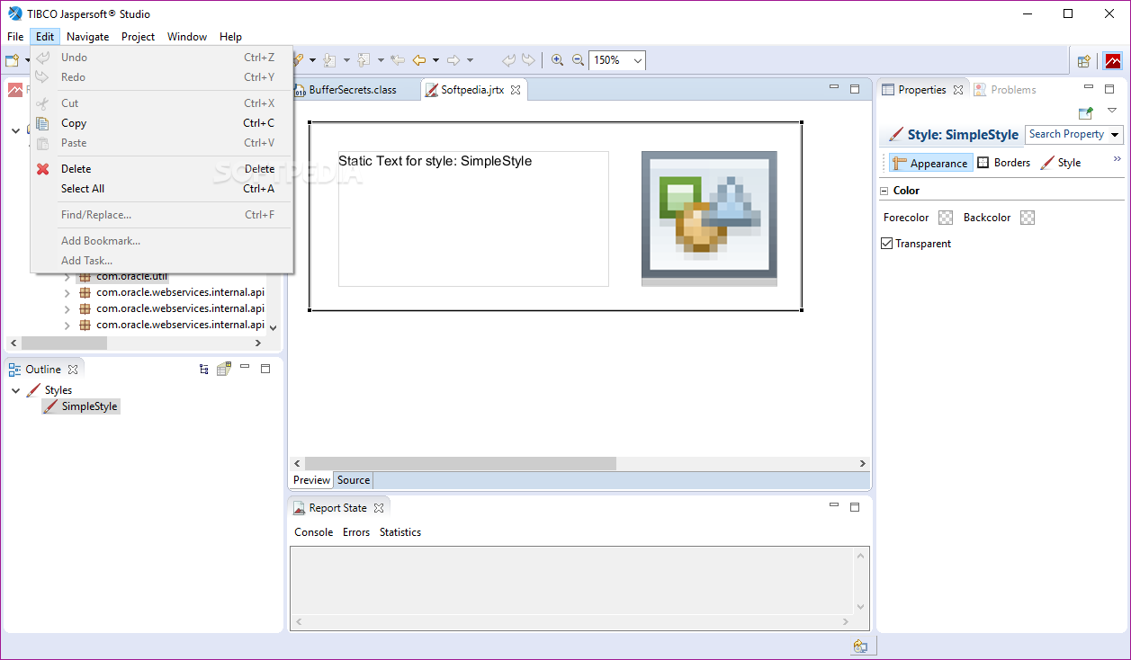Click the zoom out magnifier icon

click(x=578, y=60)
